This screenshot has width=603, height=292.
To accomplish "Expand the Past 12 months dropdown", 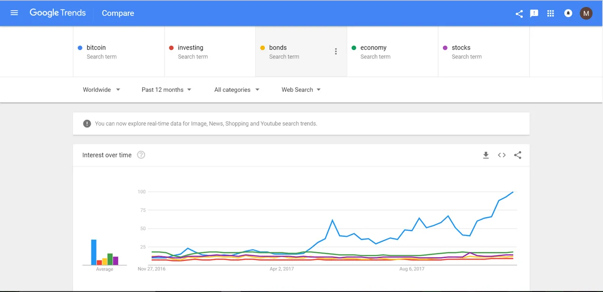I will click(166, 89).
